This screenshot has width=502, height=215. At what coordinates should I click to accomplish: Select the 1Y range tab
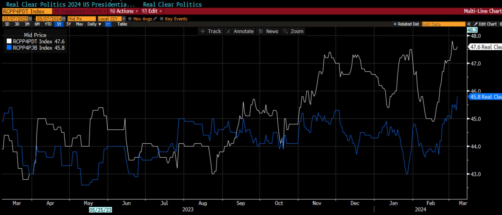pyautogui.click(x=59, y=24)
